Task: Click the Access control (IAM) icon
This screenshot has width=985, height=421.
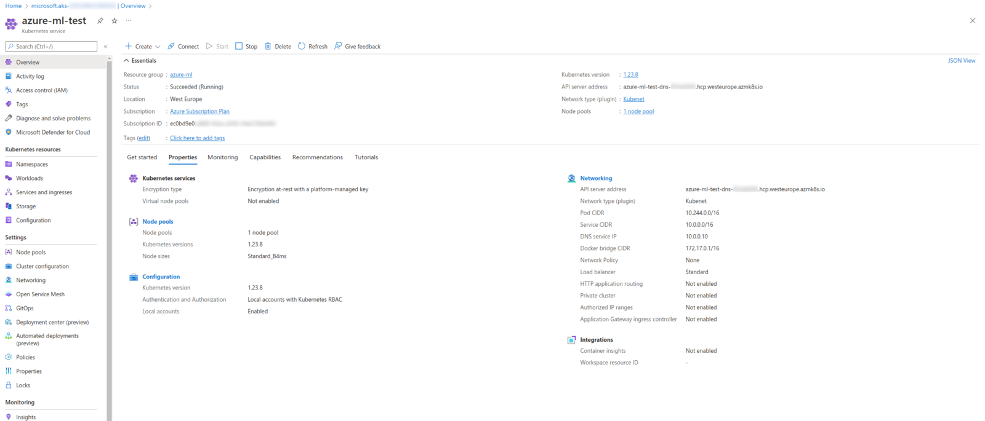Action: [x=9, y=90]
